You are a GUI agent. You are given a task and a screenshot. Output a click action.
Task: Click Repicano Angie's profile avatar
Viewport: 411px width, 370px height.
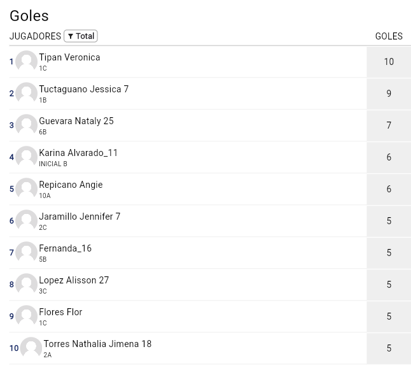pos(26,189)
